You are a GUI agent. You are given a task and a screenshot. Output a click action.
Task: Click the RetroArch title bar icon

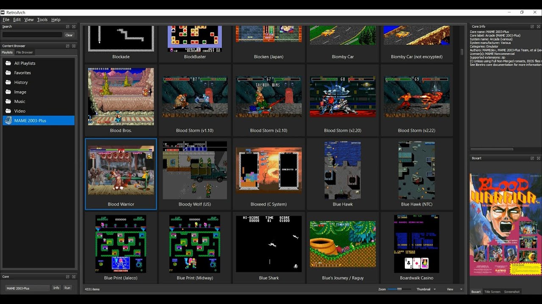tap(3, 13)
